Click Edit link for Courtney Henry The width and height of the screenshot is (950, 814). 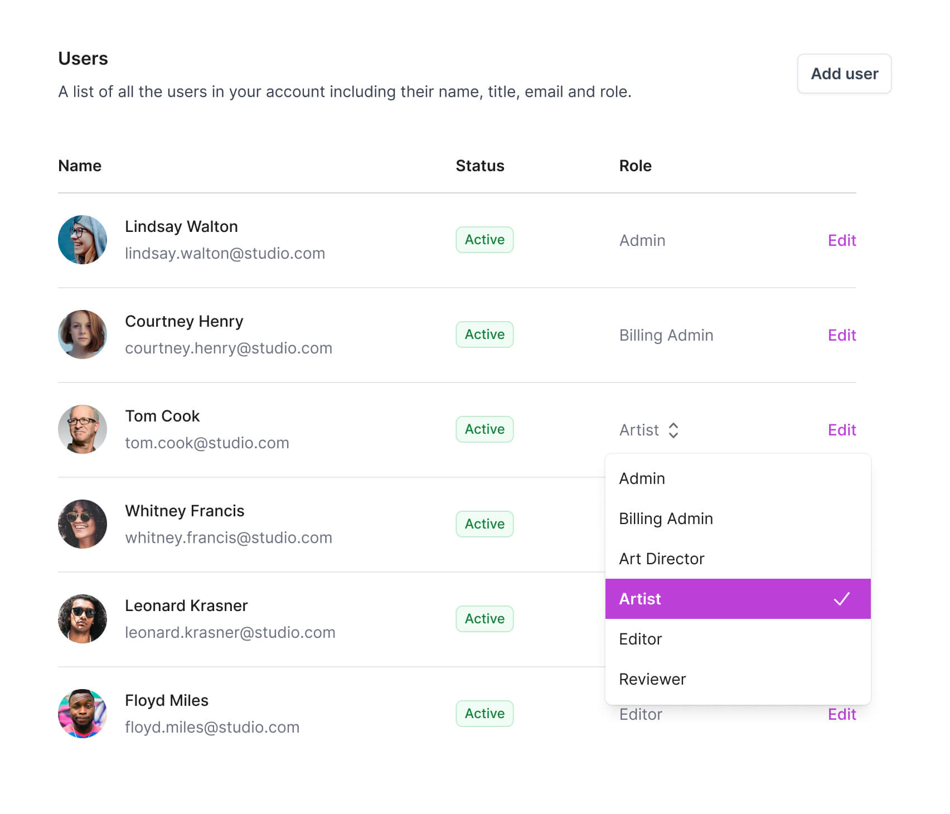(841, 335)
